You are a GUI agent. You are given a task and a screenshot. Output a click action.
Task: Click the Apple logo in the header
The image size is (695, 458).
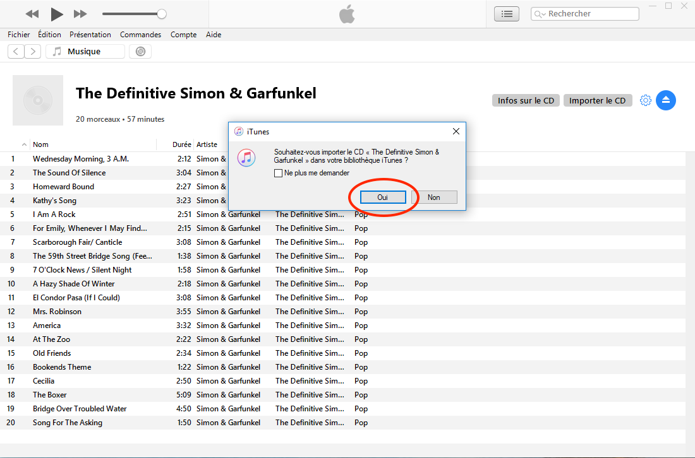(x=347, y=14)
